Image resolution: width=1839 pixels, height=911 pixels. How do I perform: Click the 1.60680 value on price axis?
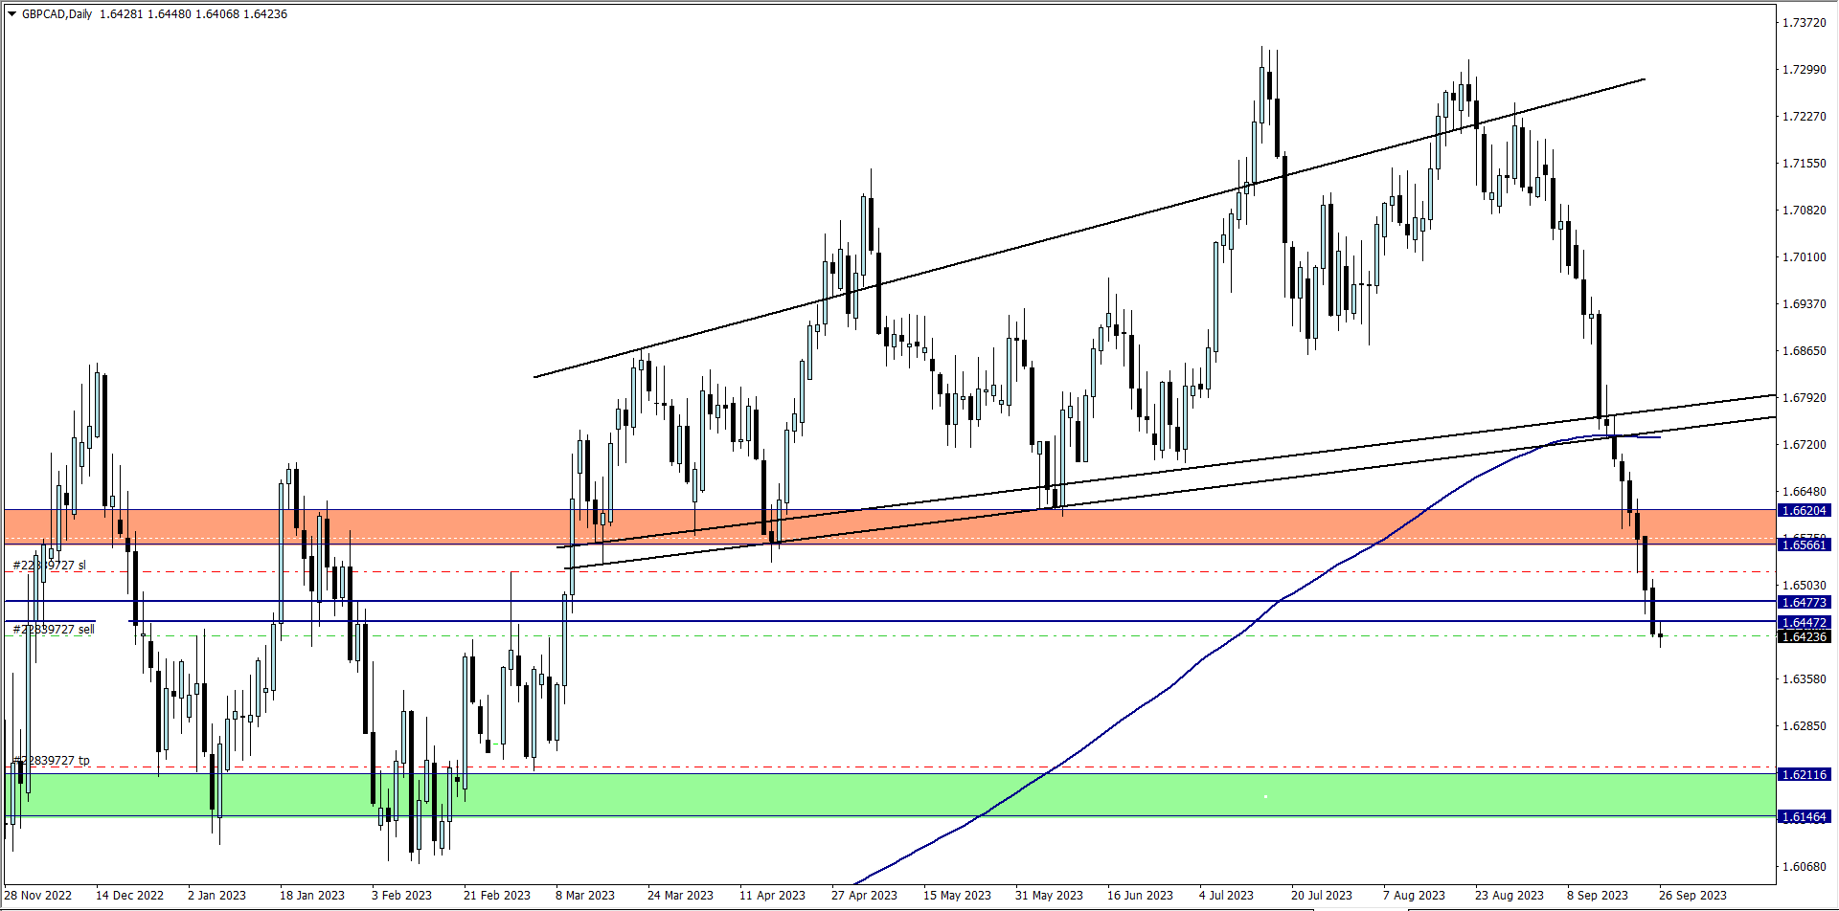coord(1804,867)
